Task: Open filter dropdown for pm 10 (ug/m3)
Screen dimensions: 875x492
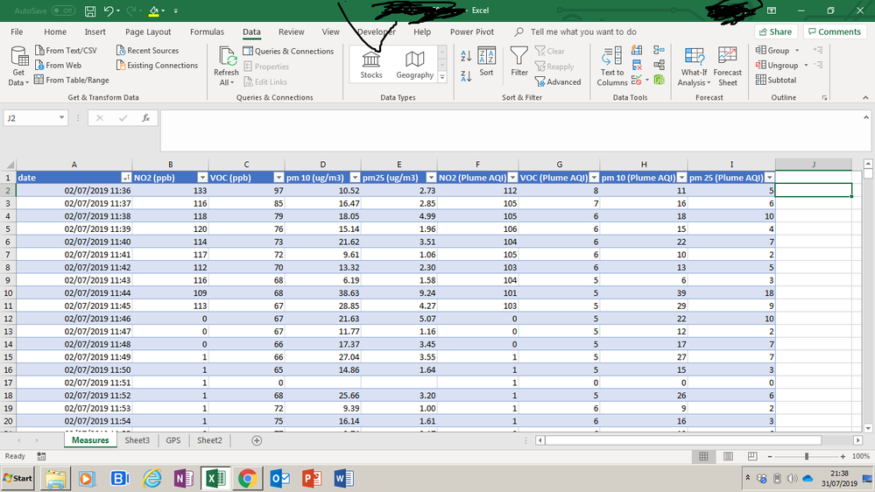Action: [x=355, y=178]
